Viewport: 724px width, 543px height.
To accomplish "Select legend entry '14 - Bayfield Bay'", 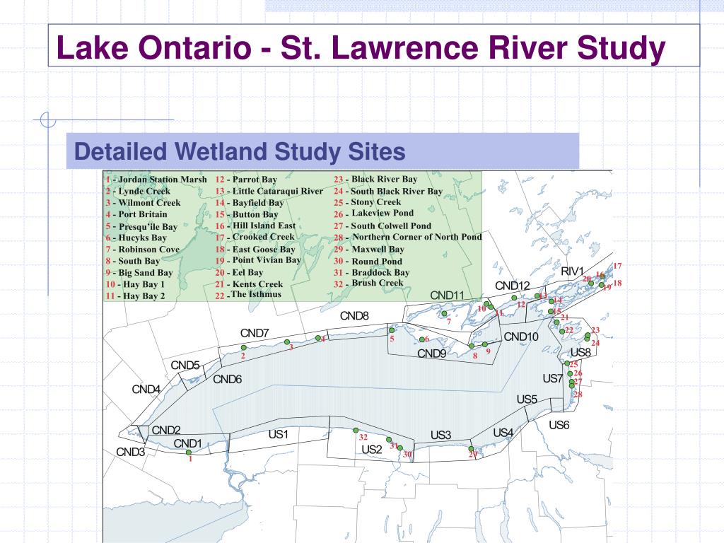I will tap(250, 202).
